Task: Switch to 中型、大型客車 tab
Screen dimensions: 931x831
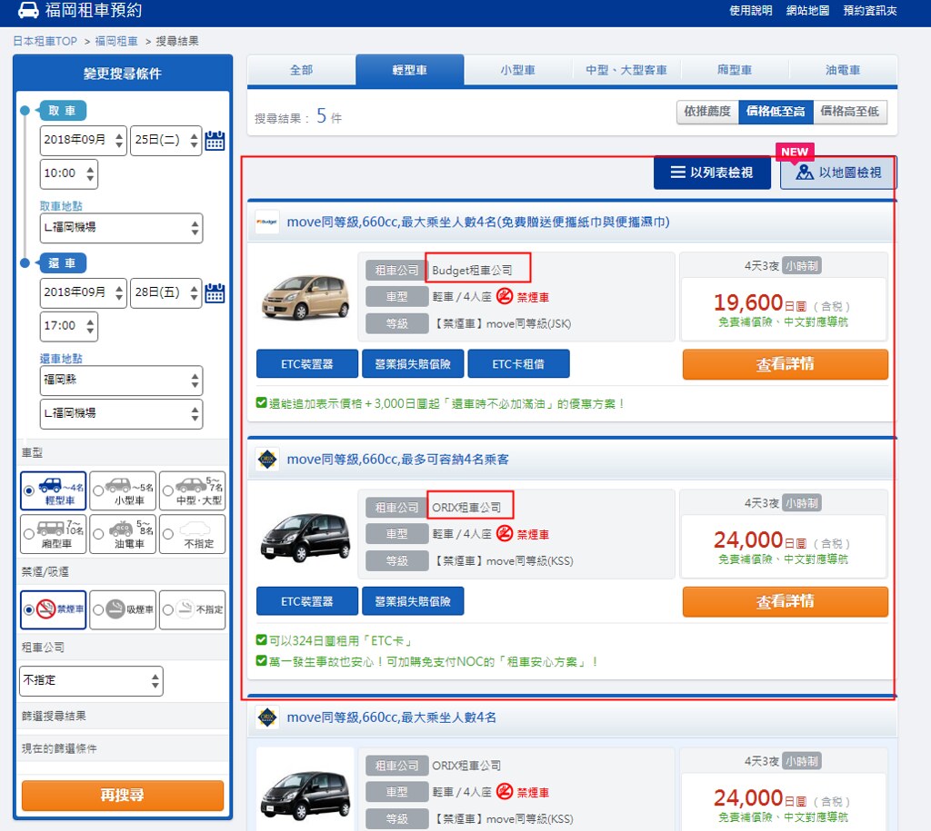Action: coord(626,70)
